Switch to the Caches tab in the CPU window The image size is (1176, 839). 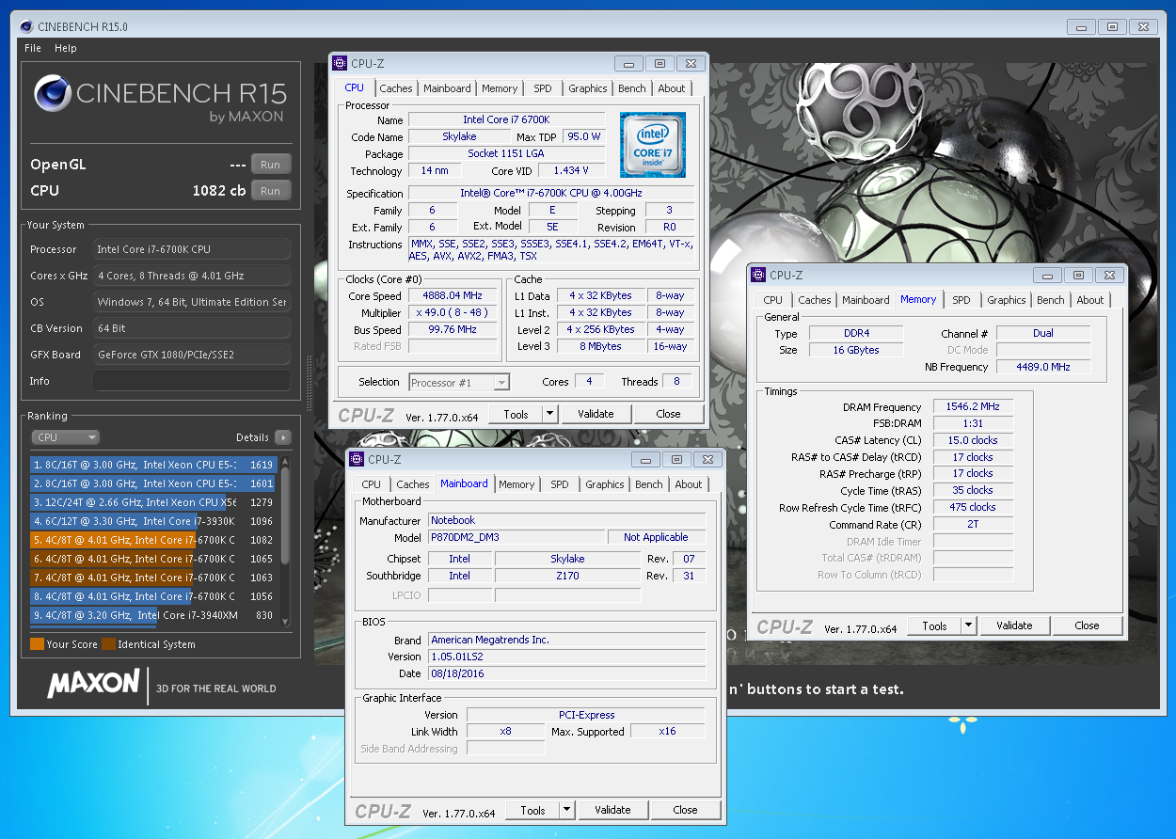coord(396,88)
